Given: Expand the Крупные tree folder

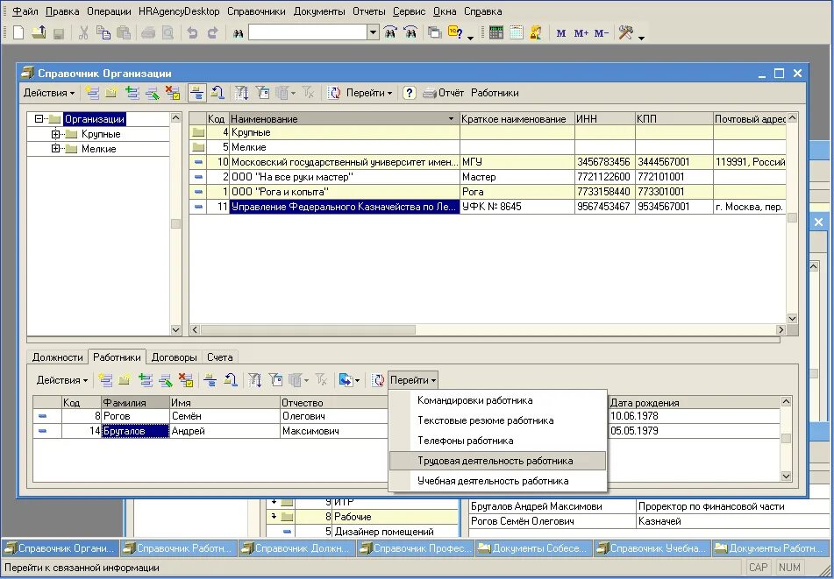Looking at the screenshot, I should pyautogui.click(x=55, y=134).
